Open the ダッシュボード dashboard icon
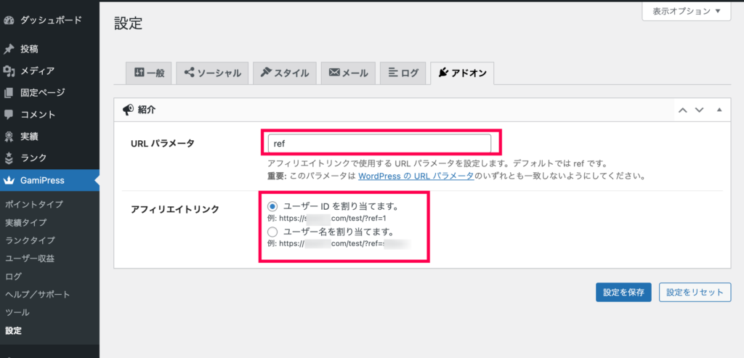The height and width of the screenshot is (358, 744). tap(8, 20)
